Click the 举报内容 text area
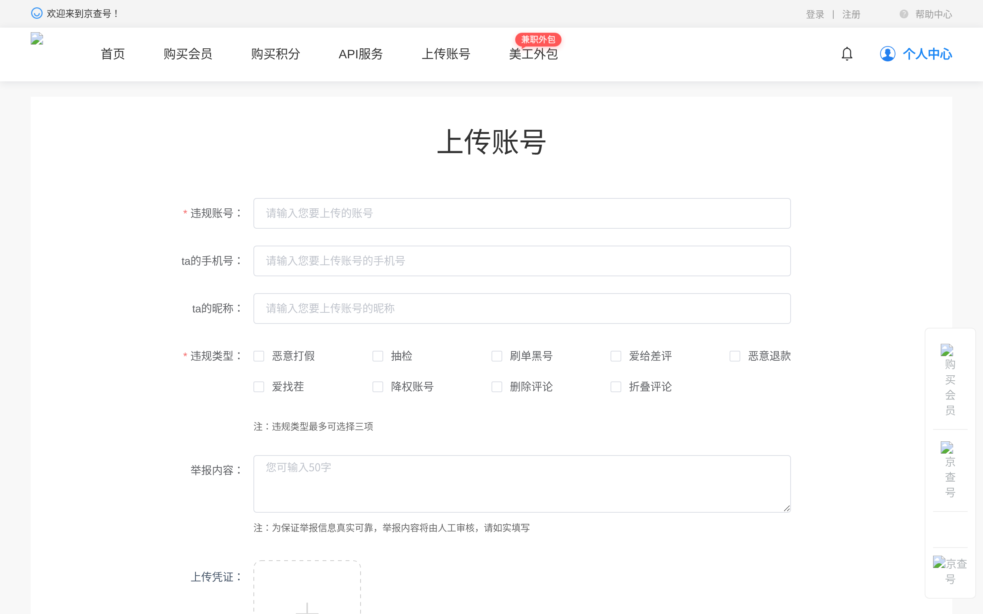The image size is (983, 614). click(522, 484)
